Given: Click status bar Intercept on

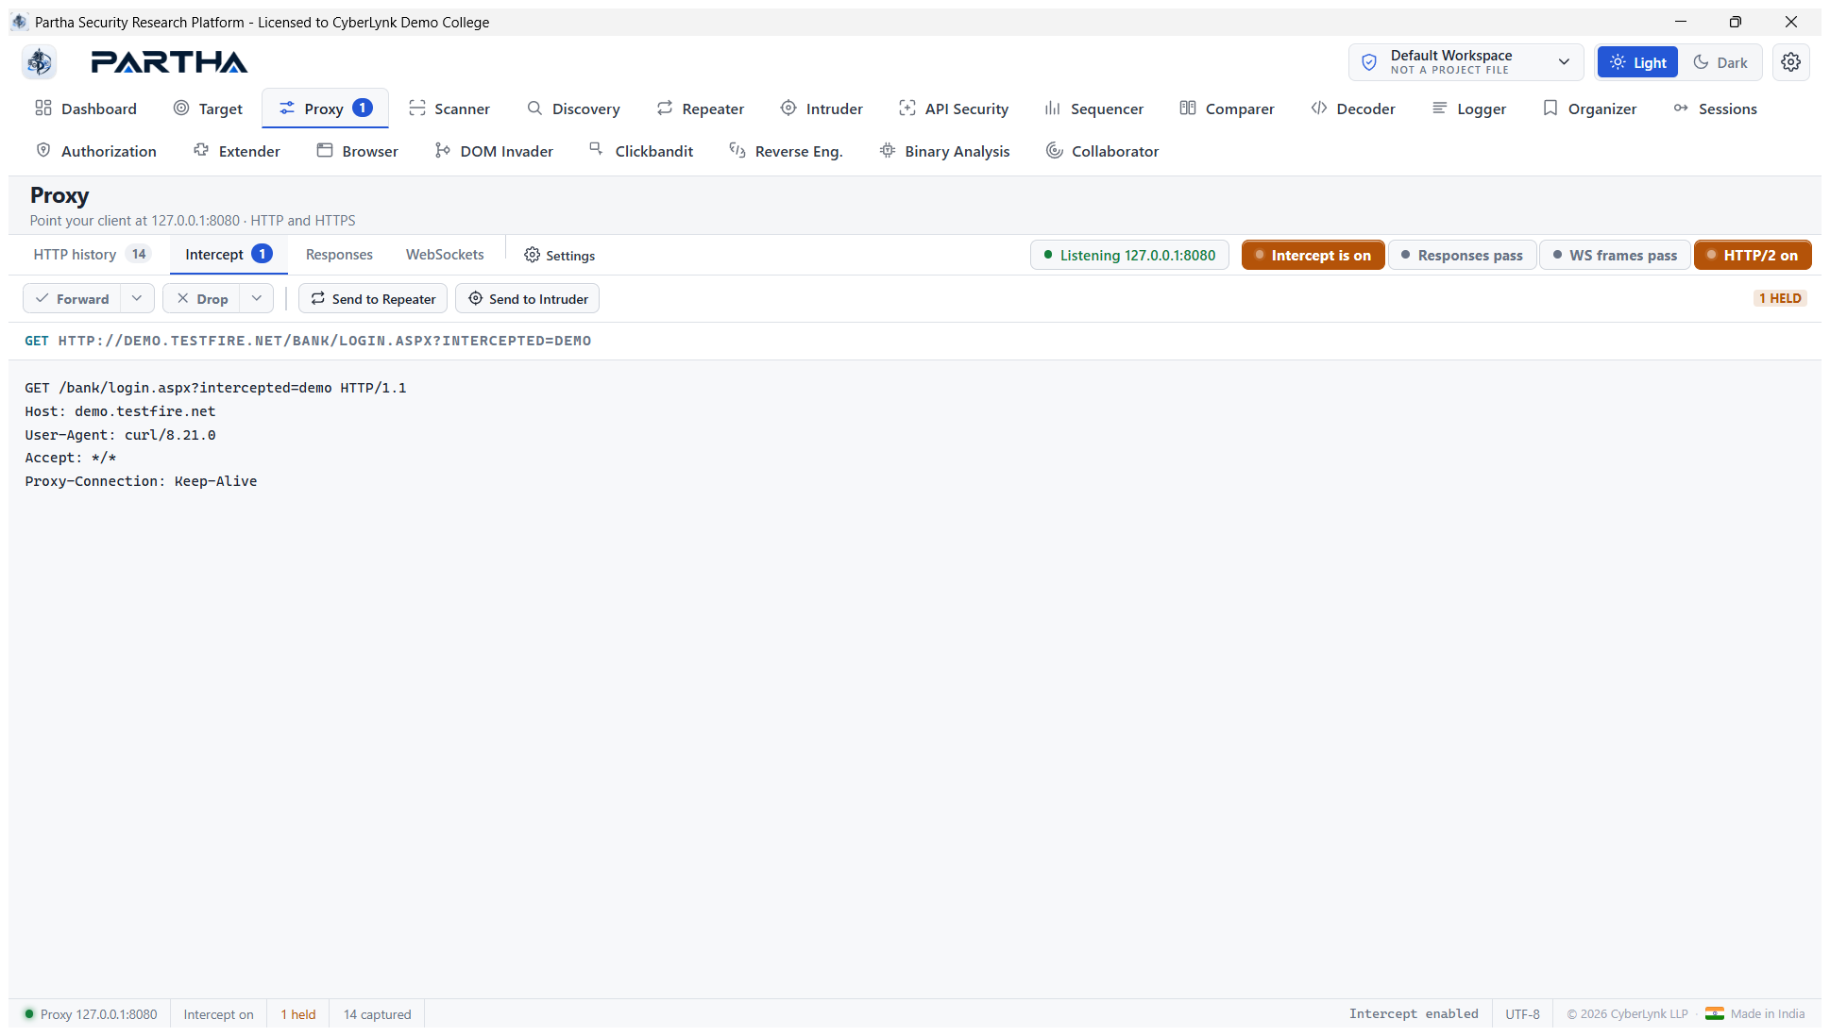Looking at the screenshot, I should (x=218, y=1014).
